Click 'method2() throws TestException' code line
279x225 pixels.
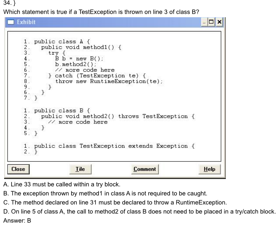(118, 116)
